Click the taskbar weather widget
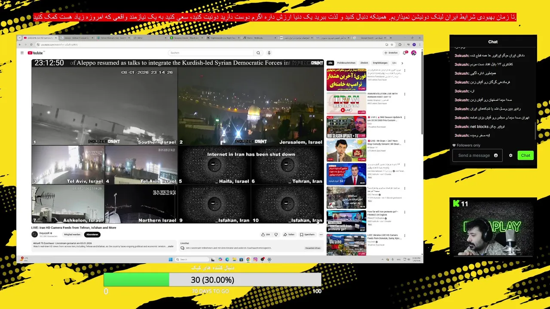 (24, 259)
